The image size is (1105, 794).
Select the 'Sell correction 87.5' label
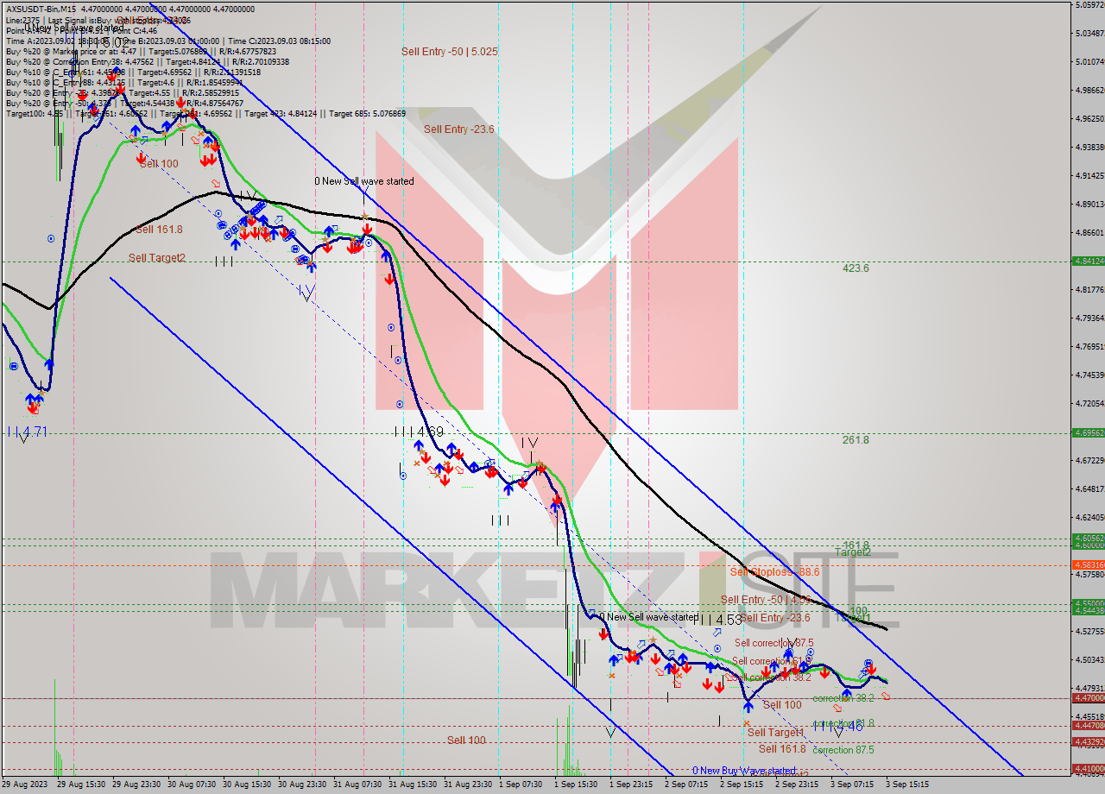pyautogui.click(x=774, y=643)
